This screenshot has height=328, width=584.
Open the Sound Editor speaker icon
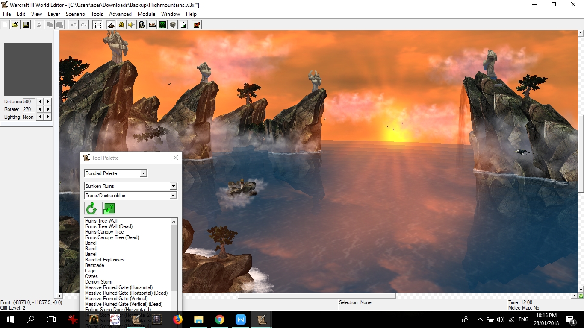(x=132, y=25)
